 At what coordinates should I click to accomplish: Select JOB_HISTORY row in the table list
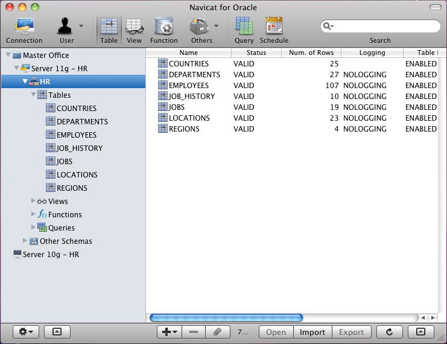[292, 96]
